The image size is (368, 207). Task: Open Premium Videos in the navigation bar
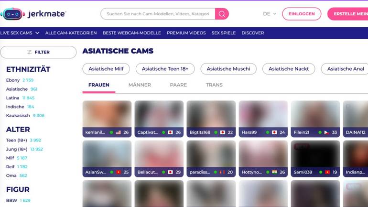[186, 33]
